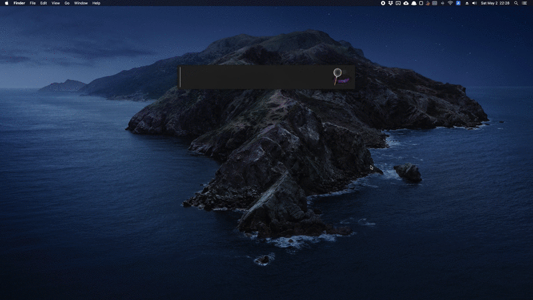Open the volume control in menu bar
The height and width of the screenshot is (300, 533).
tap(474, 3)
